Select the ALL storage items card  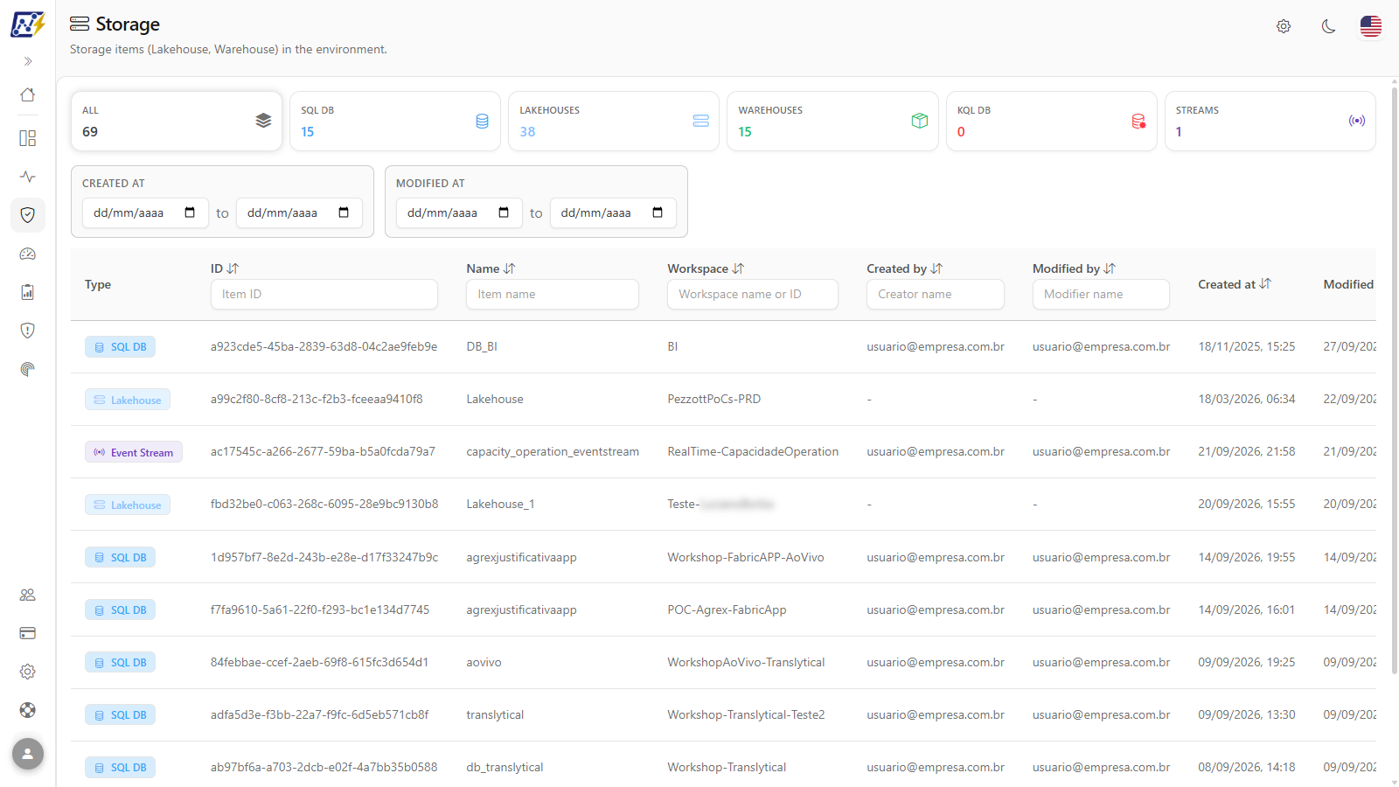click(177, 122)
